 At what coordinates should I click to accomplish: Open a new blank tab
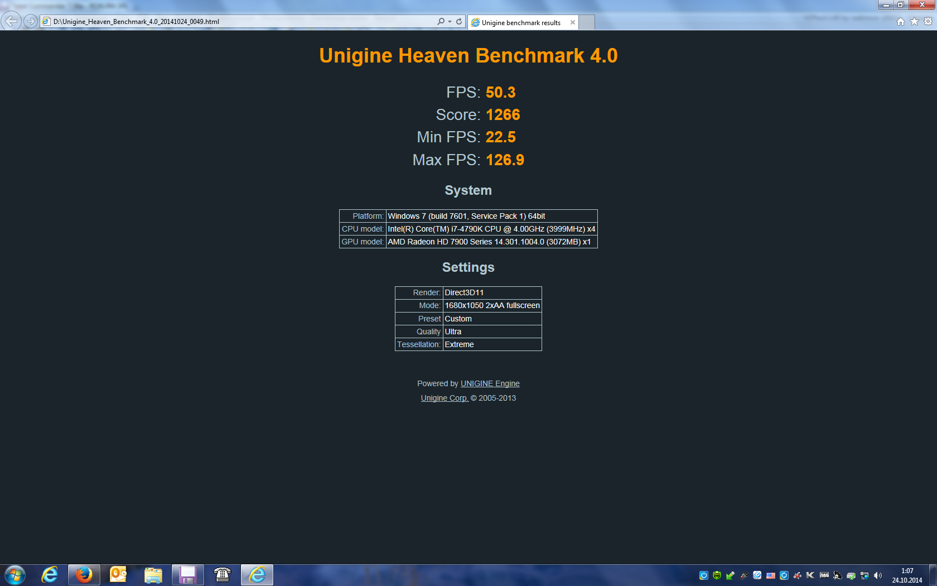click(587, 22)
